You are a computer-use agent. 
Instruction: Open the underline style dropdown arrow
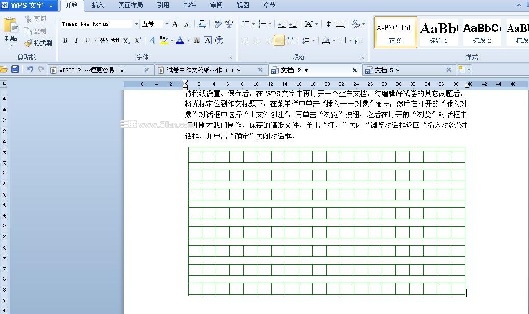95,40
